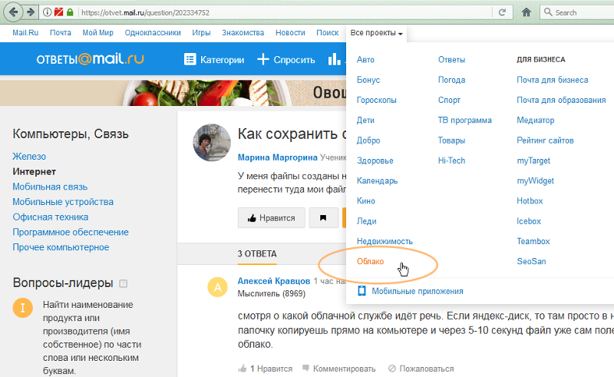The width and height of the screenshot is (614, 377).
Task: Open Рейтинг сайтов link
Action: click(x=545, y=141)
